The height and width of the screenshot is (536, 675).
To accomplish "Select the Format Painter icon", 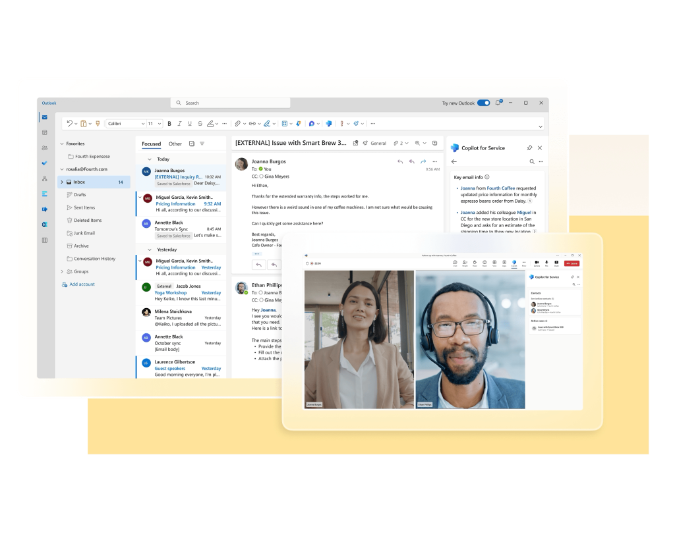I will (x=98, y=123).
